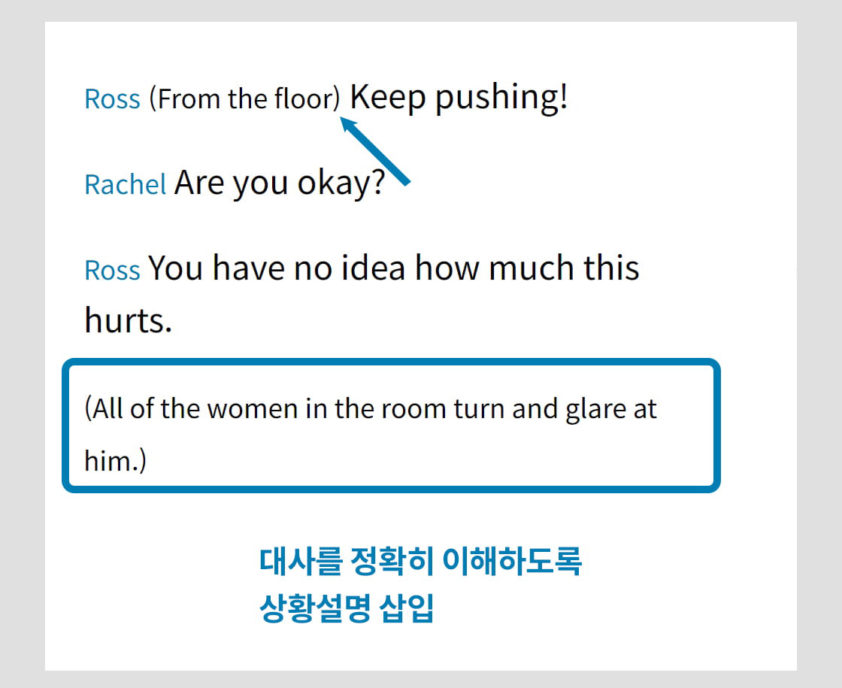This screenshot has width=842, height=688.
Task: Click the Korean caption "상황설명 삽입"
Action: click(x=347, y=608)
